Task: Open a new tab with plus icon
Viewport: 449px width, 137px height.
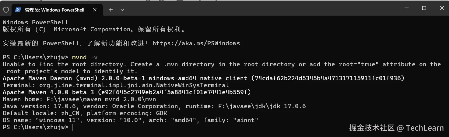Action: coord(111,10)
